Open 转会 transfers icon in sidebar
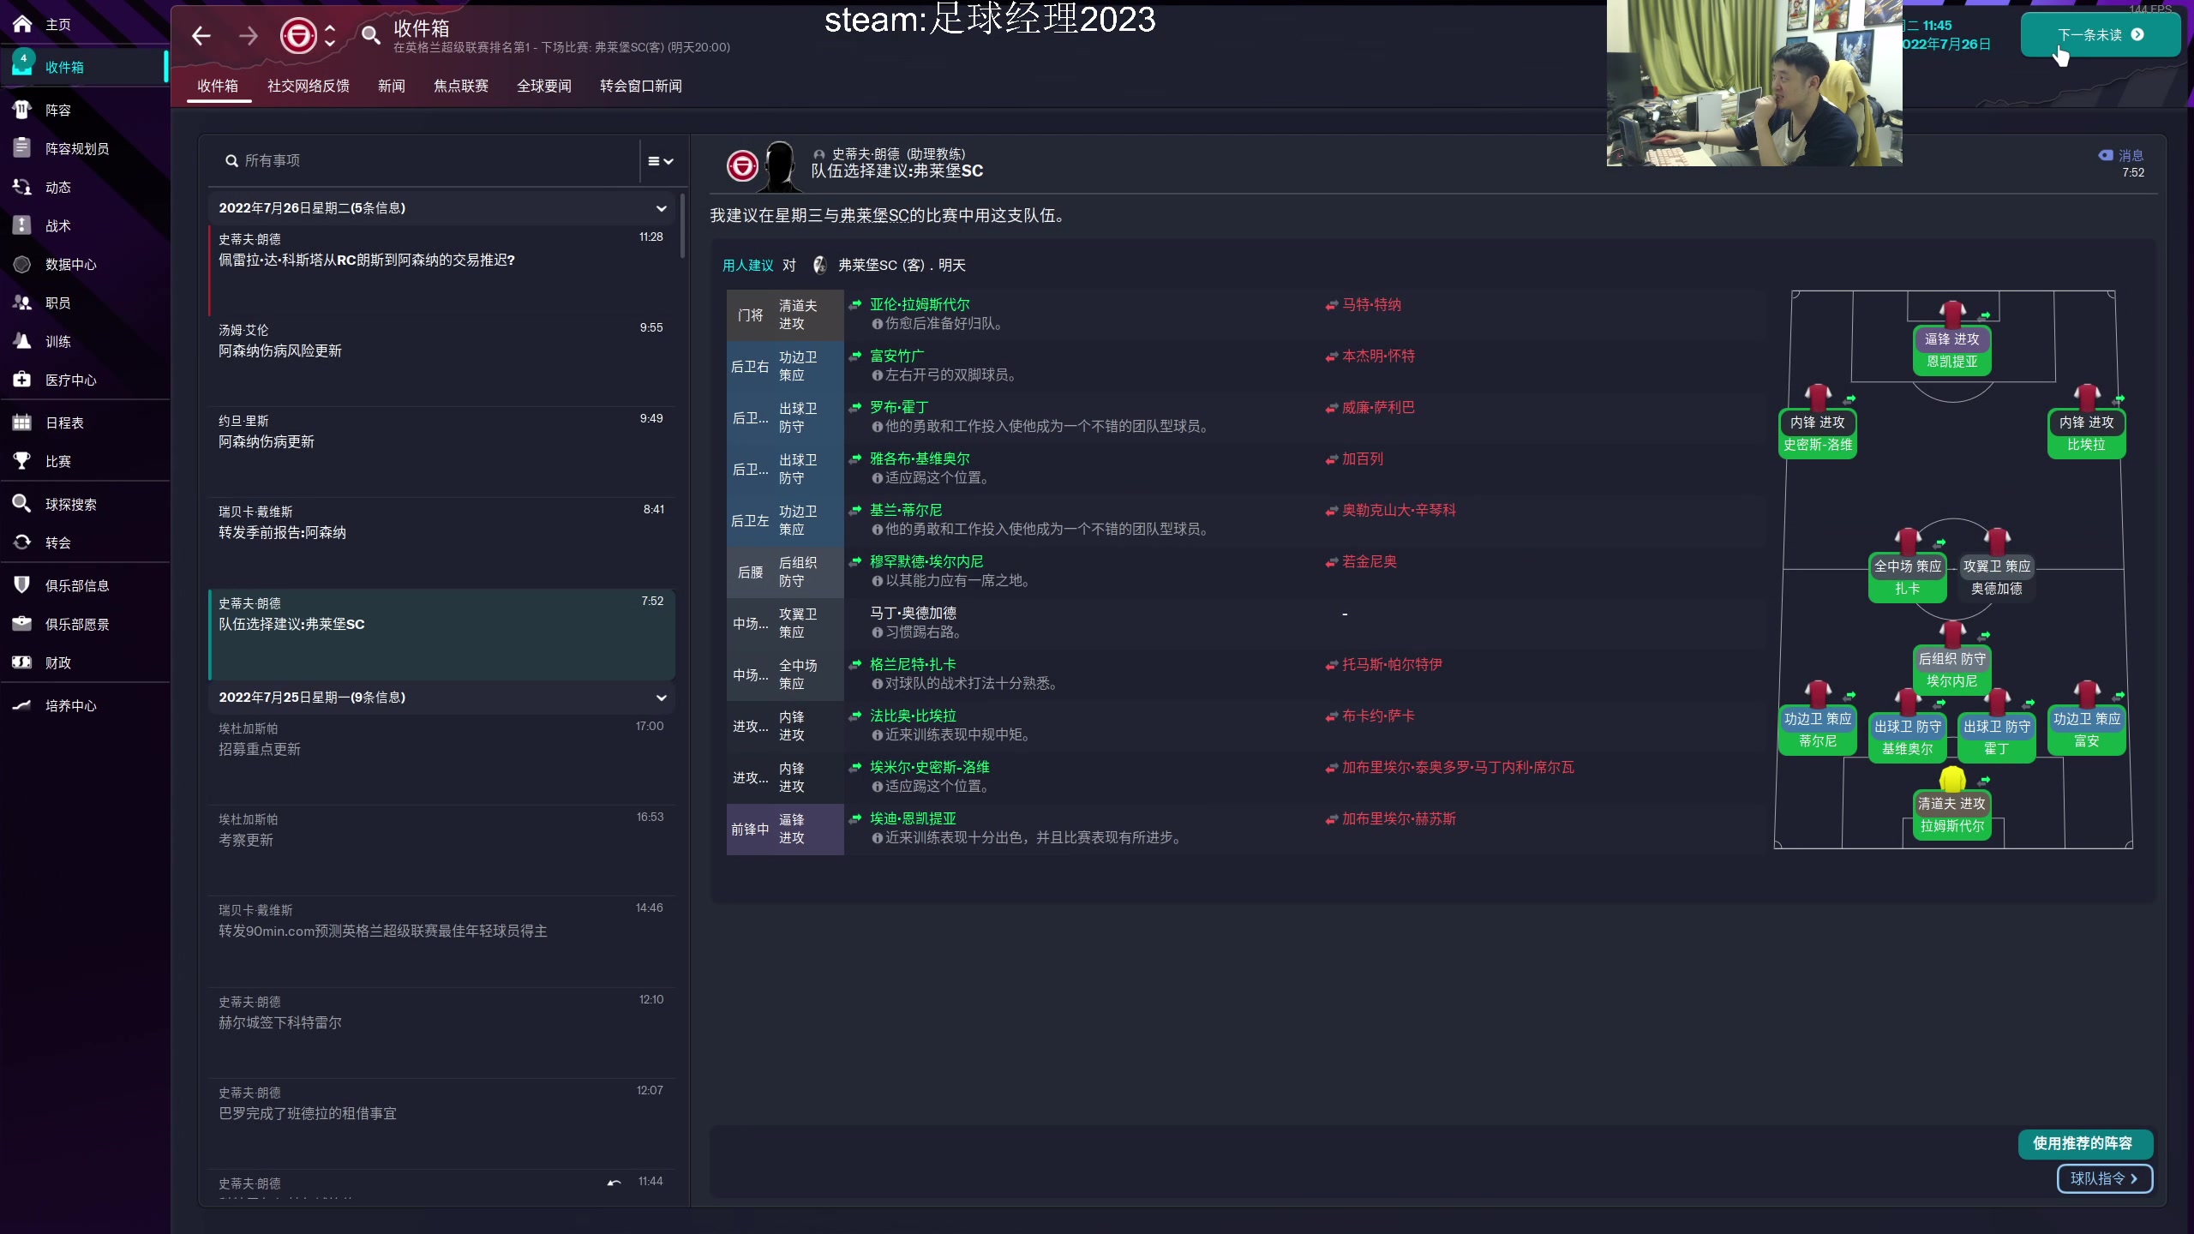Image resolution: width=2194 pixels, height=1234 pixels. [22, 542]
